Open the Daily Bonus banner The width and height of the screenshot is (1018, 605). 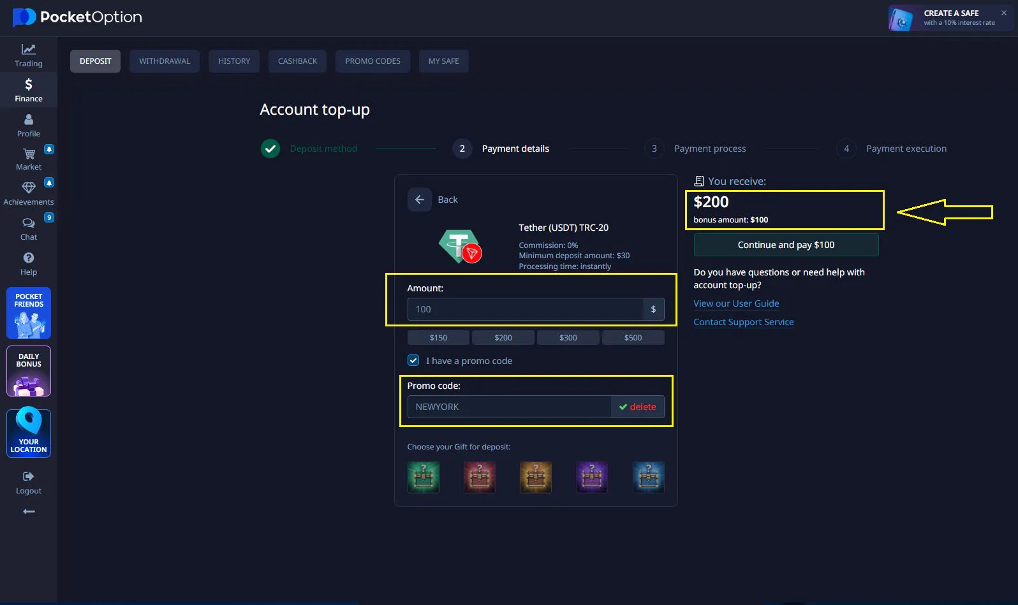click(29, 371)
